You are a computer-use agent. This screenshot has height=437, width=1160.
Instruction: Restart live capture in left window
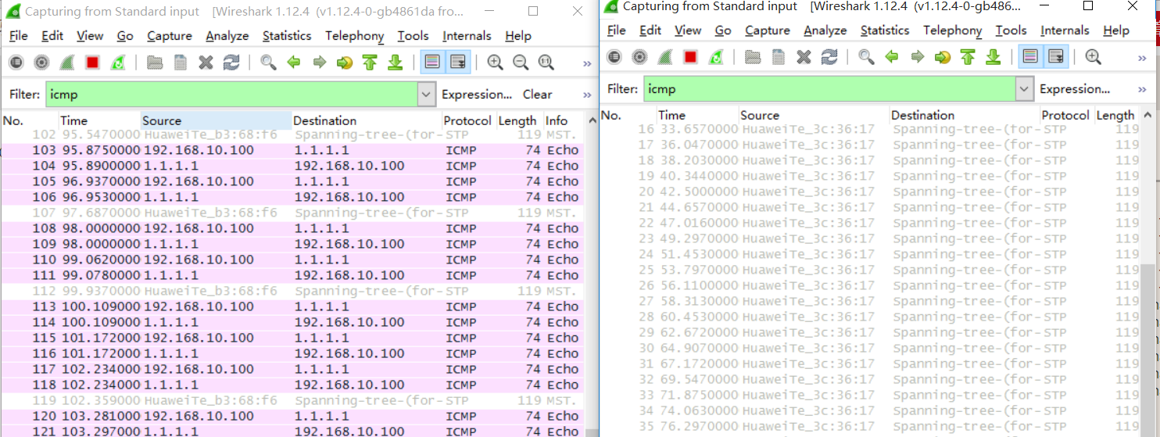coord(118,63)
